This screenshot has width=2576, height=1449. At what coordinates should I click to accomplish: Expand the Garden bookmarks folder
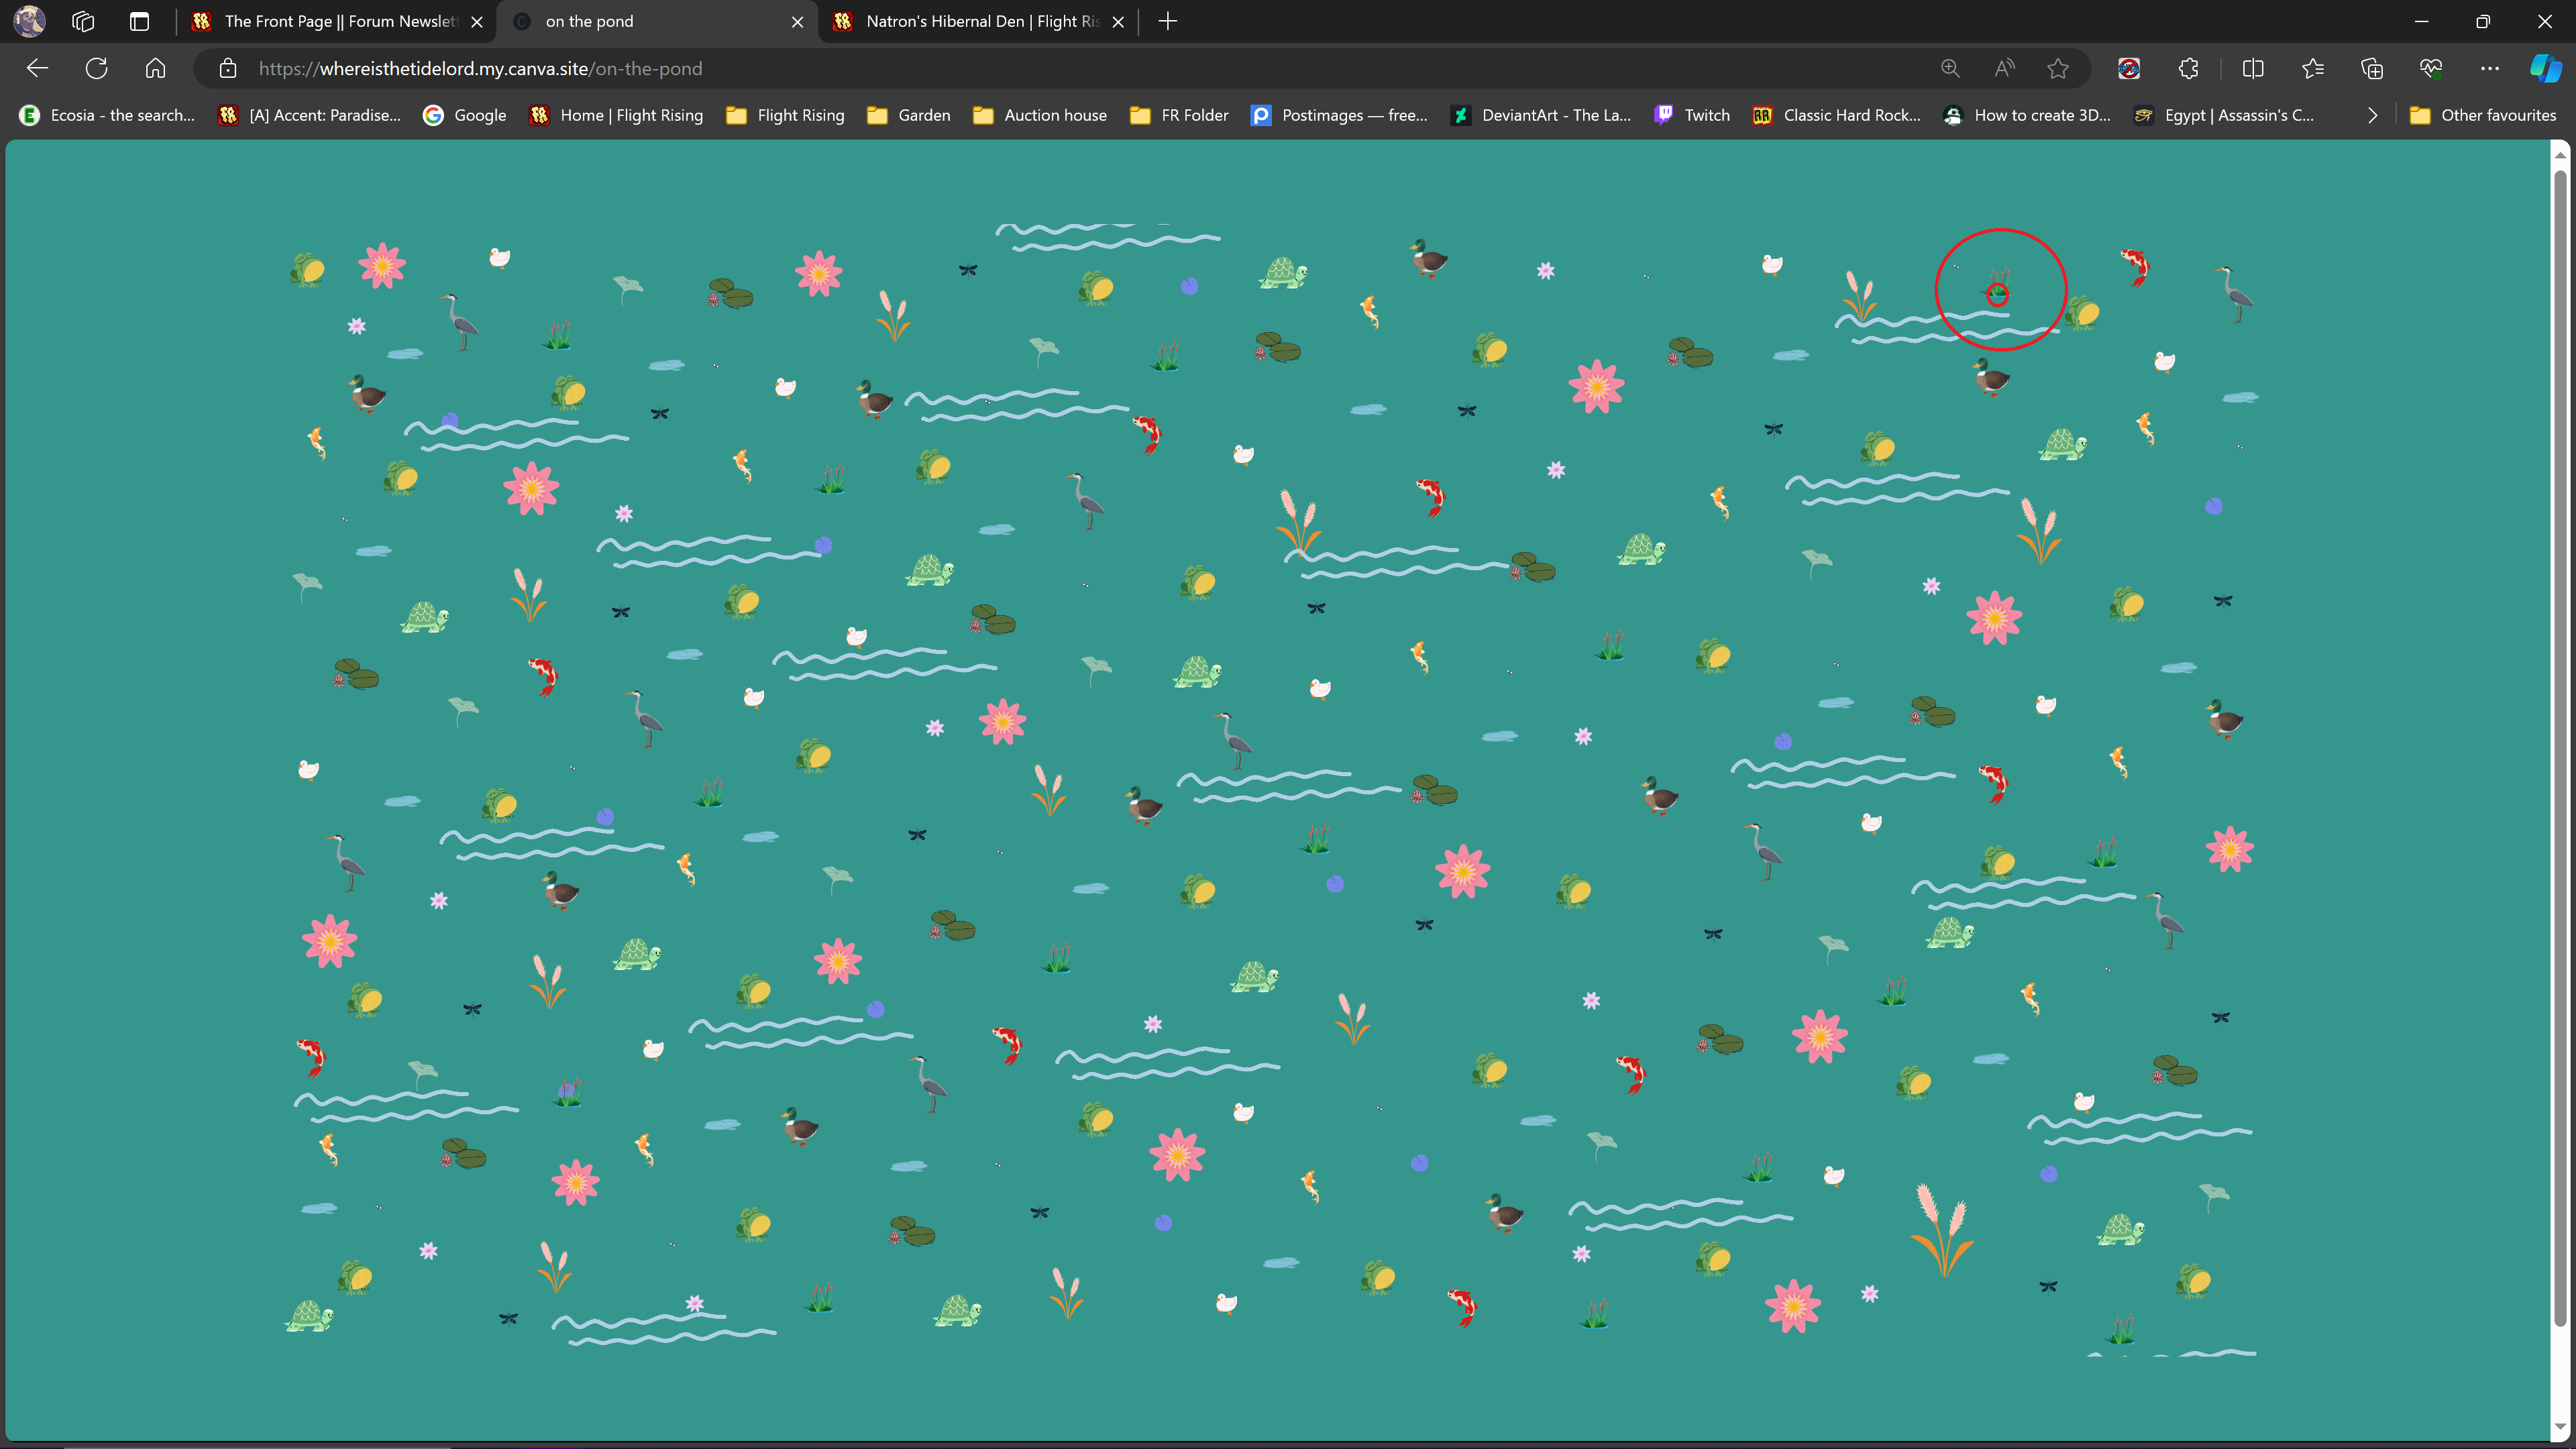tap(909, 115)
